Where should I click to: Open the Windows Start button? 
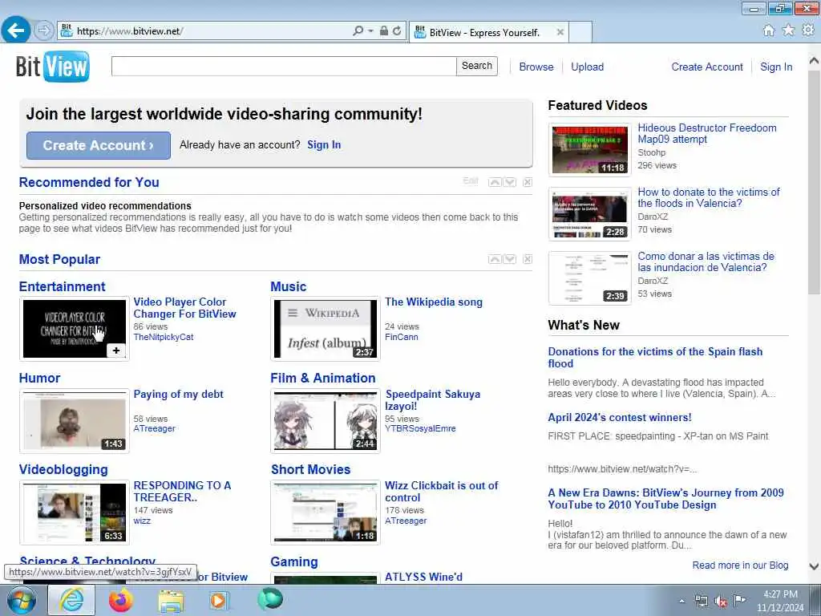pos(22,600)
